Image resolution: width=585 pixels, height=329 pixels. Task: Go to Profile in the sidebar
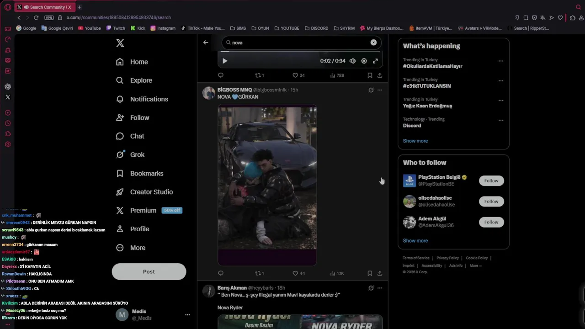133,229
